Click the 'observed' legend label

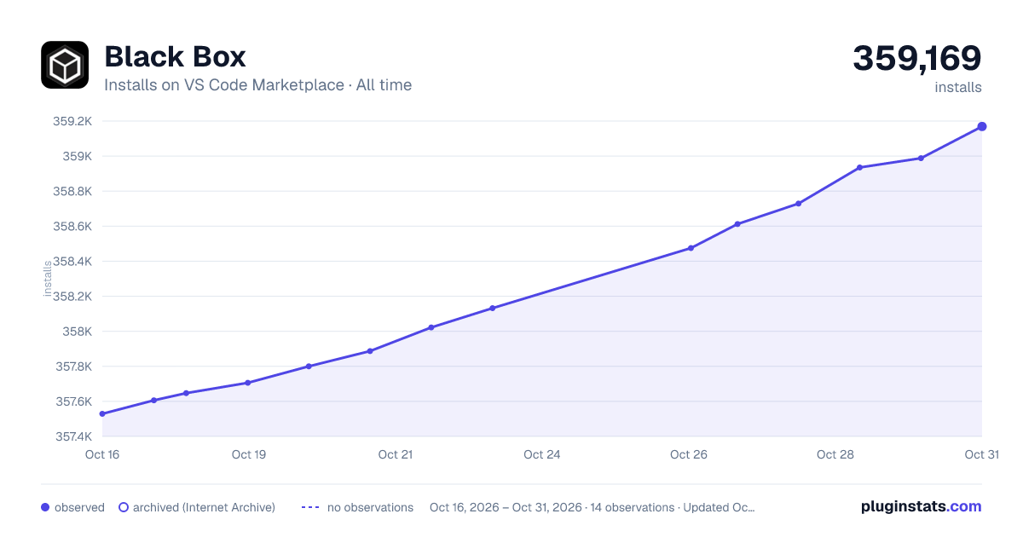[79, 507]
